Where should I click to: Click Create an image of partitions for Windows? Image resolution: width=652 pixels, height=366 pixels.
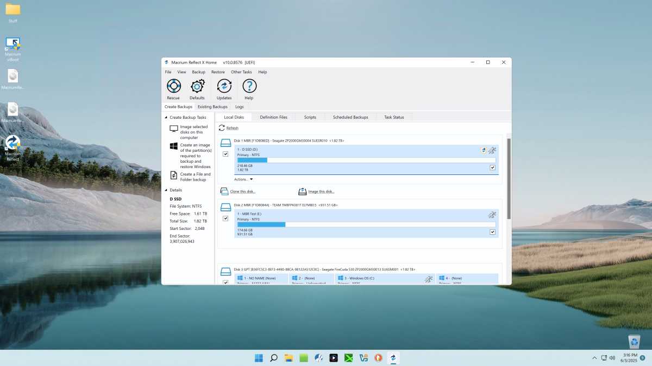click(196, 156)
